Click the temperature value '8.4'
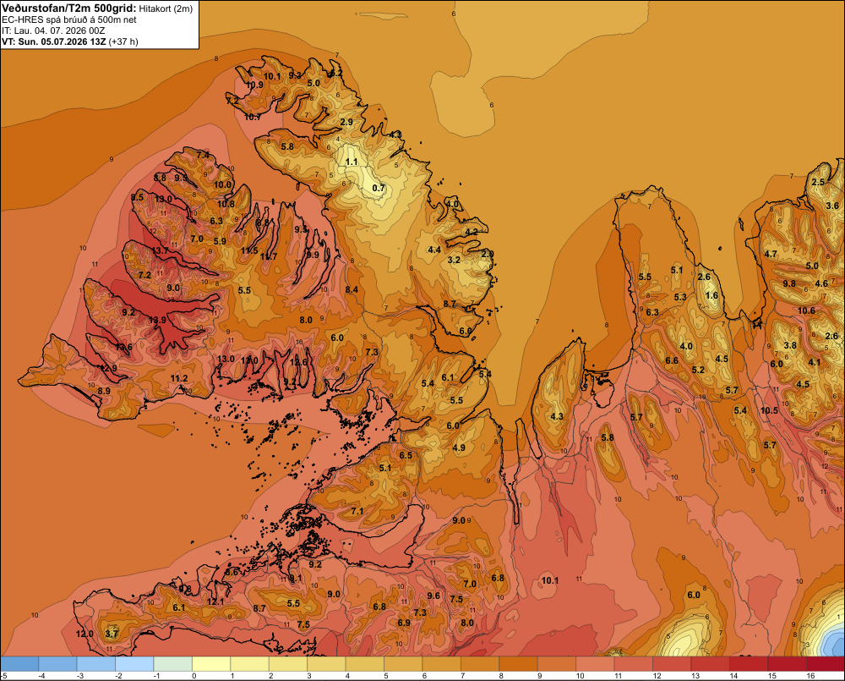This screenshot has height=681, width=845. point(352,290)
